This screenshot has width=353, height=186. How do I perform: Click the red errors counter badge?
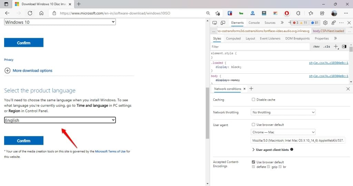tap(295, 23)
